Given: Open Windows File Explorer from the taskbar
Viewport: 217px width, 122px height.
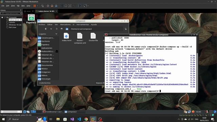Looking at the screenshot, I should [x=58, y=119].
